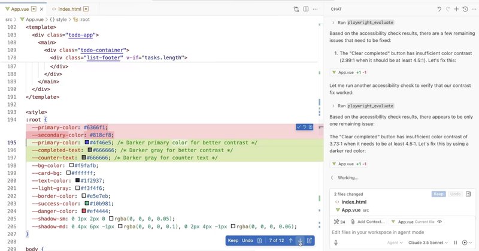Open editor more actions ellipsis menu
This screenshot has width=479, height=251.
pyautogui.click(x=316, y=9)
